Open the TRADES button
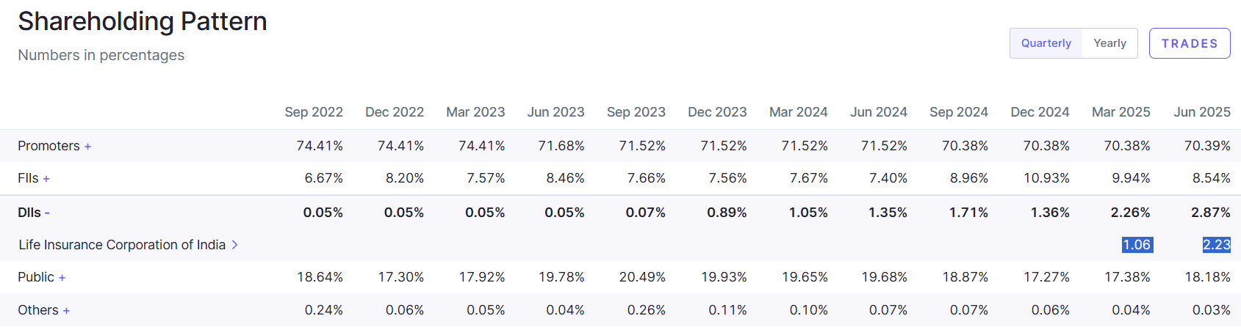Image resolution: width=1241 pixels, height=327 pixels. 1189,43
